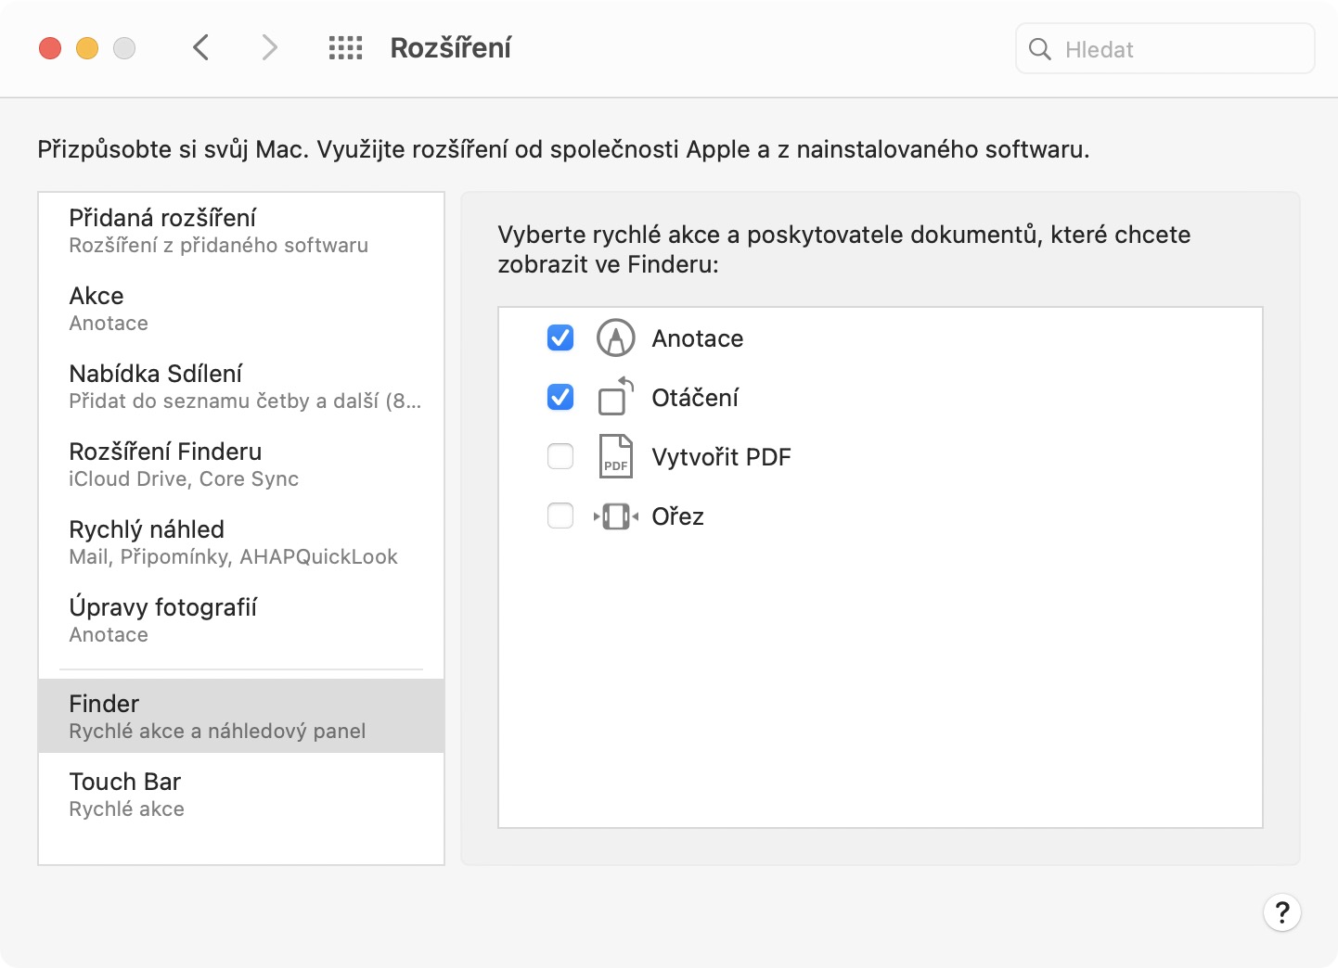
Task: Click the Vytvořit PDF document icon
Action: 615,456
